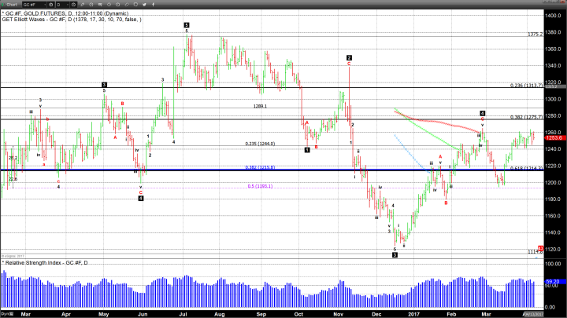This screenshot has height=318, width=567.
Task: Select the GOLD FUTURES chart title text
Action: click(47, 13)
